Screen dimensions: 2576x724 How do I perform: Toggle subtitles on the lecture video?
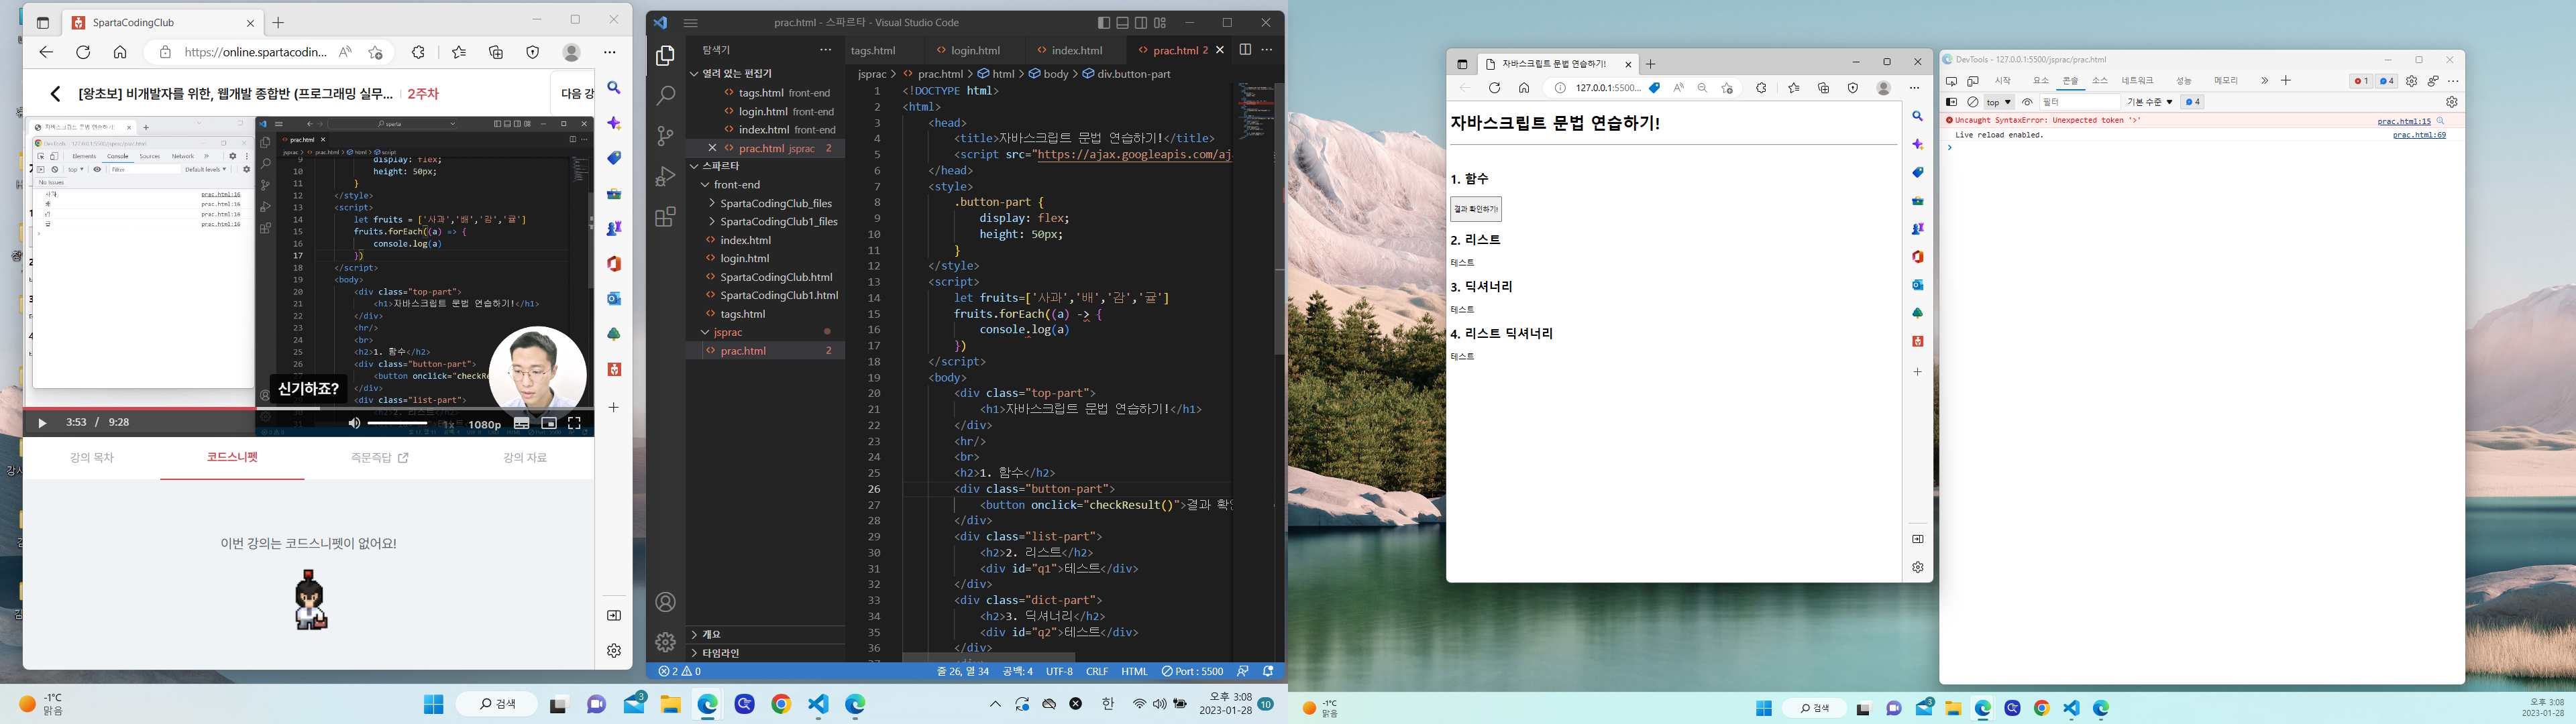(521, 424)
